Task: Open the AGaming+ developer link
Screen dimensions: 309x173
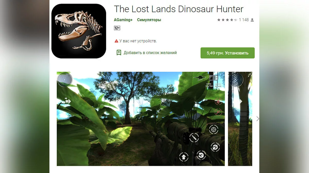Action: [123, 20]
